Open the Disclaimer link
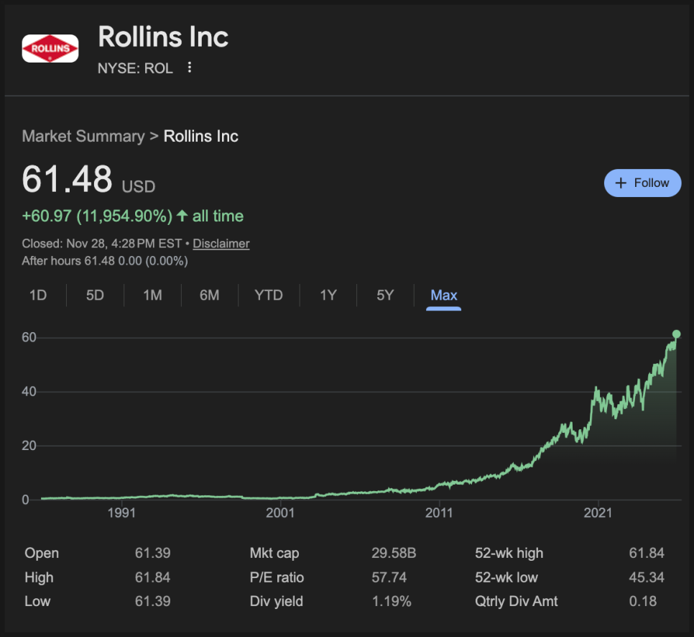Image resolution: width=694 pixels, height=637 pixels. click(x=221, y=244)
